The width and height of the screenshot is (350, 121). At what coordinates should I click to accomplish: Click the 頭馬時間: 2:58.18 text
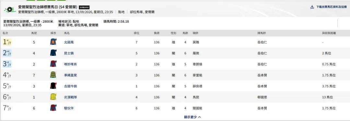[116, 22]
